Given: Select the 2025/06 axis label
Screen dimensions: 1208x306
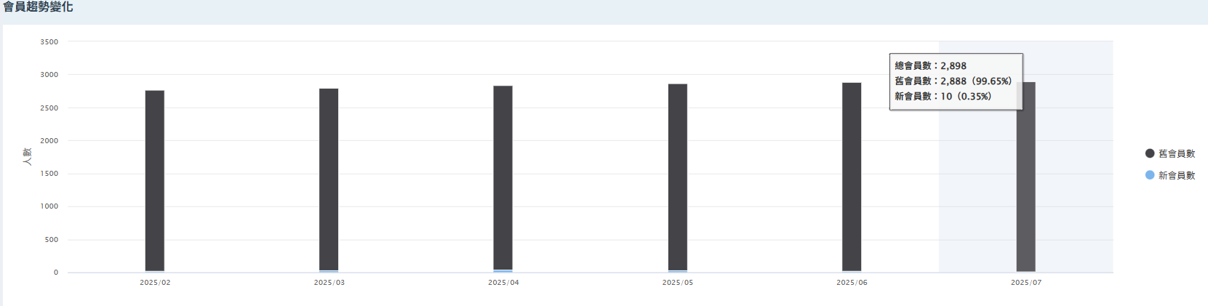Looking at the screenshot, I should pyautogui.click(x=852, y=283).
